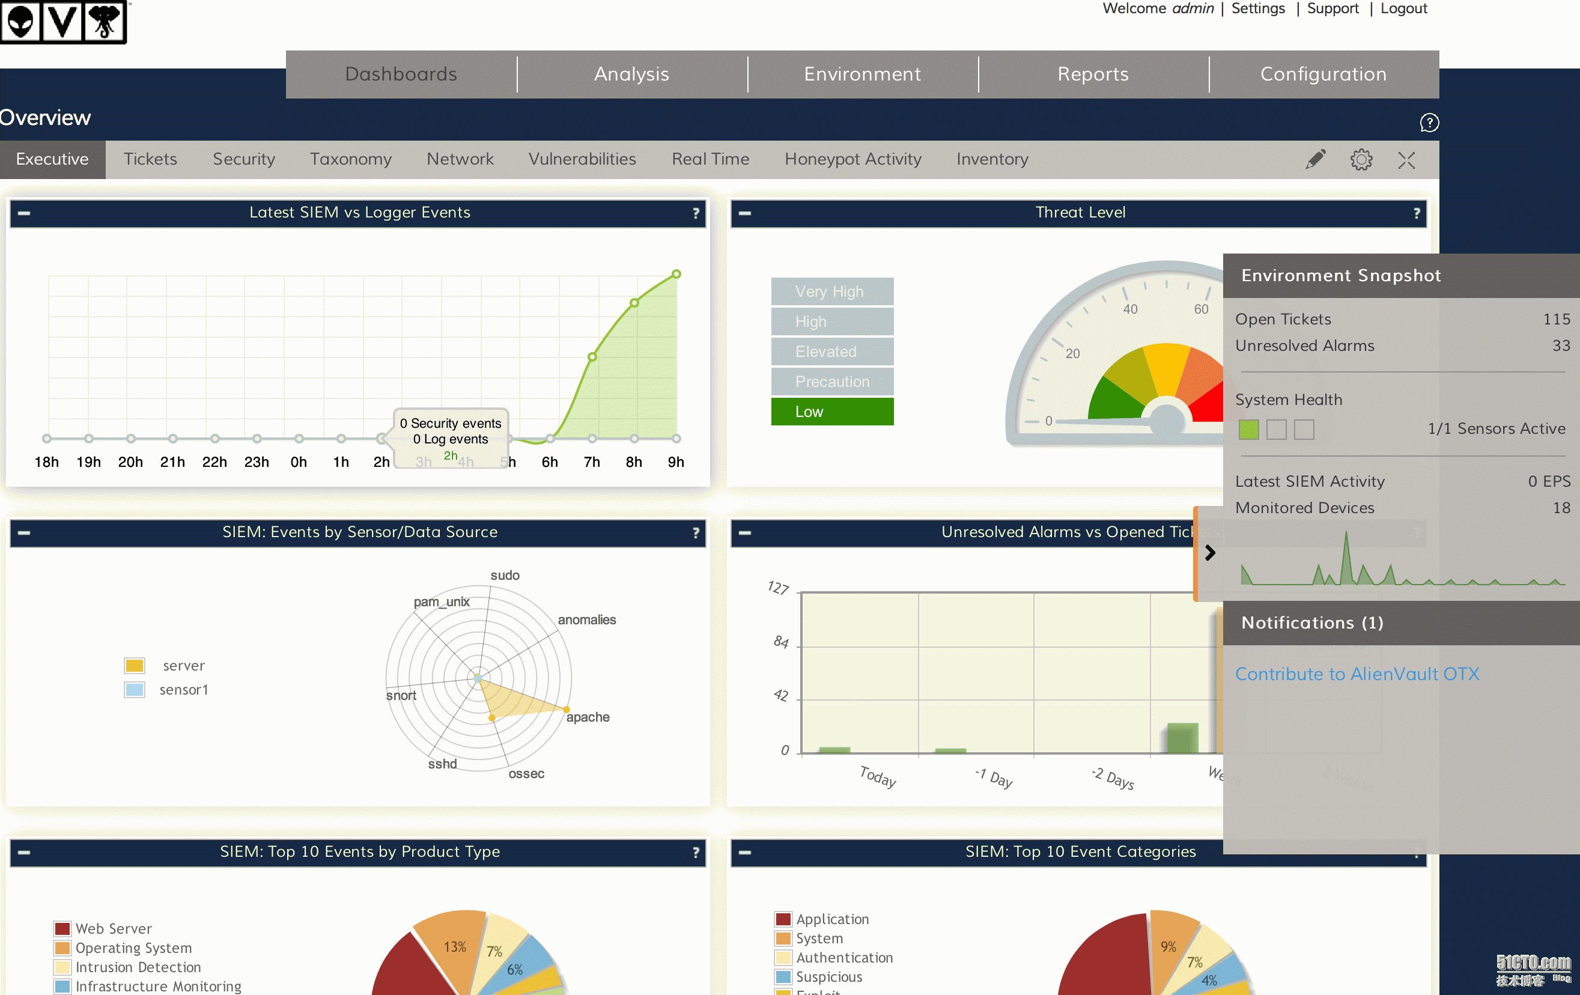Select the Executive tab
This screenshot has height=995, width=1580.
[52, 159]
